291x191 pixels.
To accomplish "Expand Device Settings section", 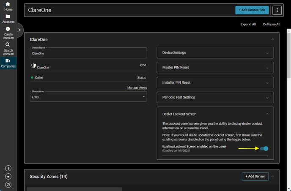I will (x=215, y=53).
